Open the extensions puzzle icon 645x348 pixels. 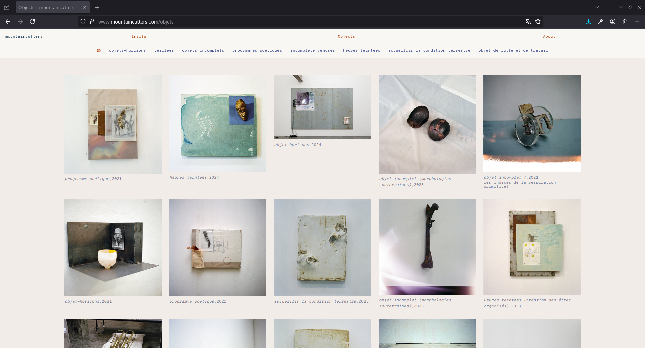(625, 21)
